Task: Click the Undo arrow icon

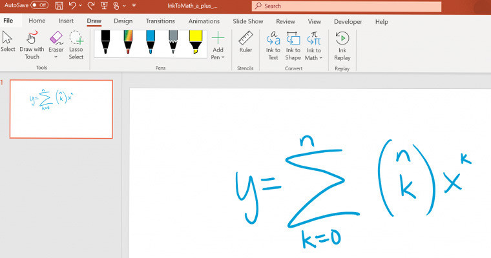Action: [x=72, y=5]
